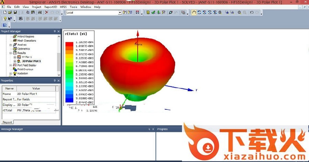Click the Name value field '3D Polar Plot 1'
The image size is (309, 162).
(36, 94)
